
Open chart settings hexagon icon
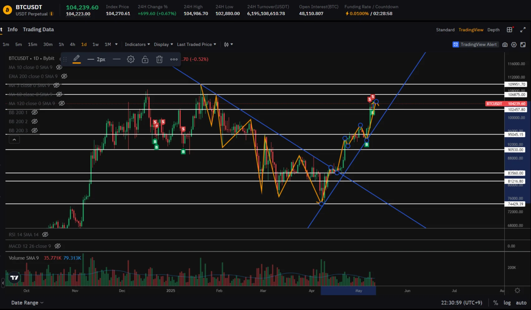(514, 45)
